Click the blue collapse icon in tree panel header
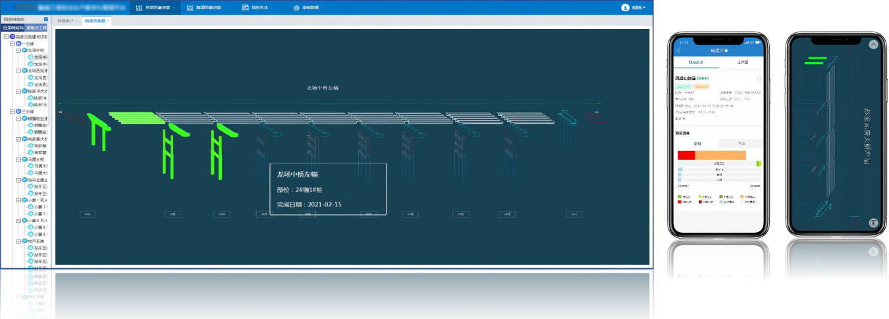The height and width of the screenshot is (319, 889). [46, 19]
